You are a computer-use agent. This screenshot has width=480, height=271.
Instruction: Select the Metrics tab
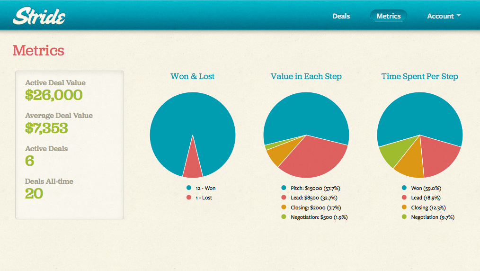point(389,16)
